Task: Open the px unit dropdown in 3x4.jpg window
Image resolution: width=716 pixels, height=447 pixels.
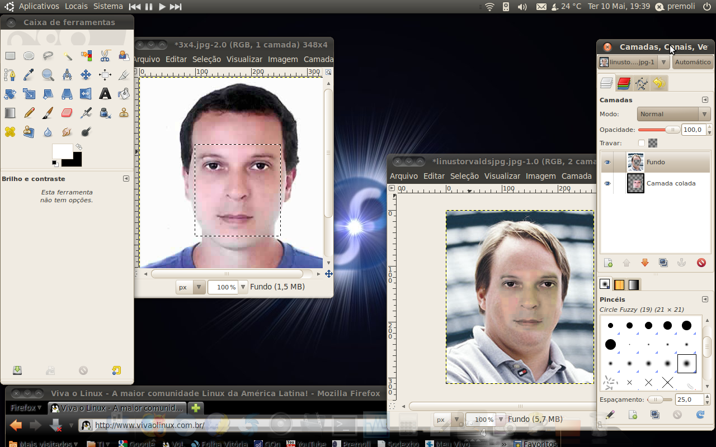Action: tap(191, 287)
